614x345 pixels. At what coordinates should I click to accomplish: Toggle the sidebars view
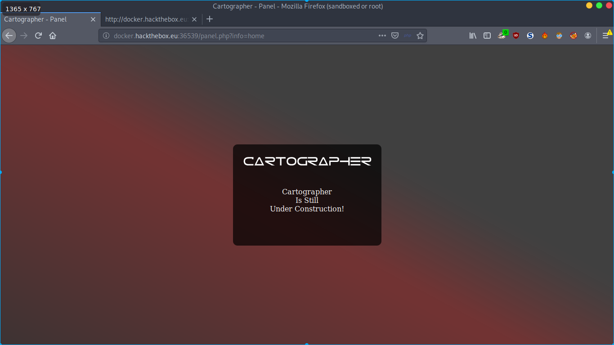(x=487, y=36)
